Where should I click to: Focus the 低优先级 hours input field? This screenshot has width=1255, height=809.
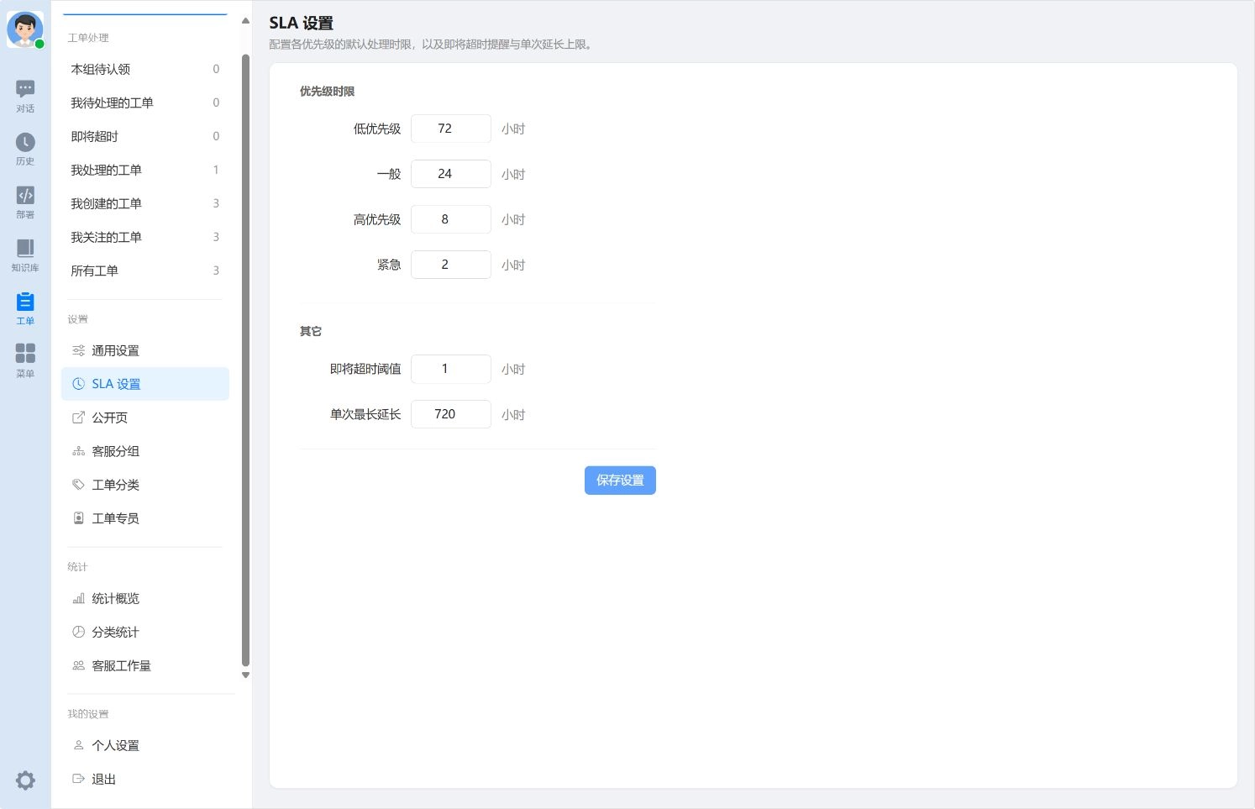tap(451, 129)
